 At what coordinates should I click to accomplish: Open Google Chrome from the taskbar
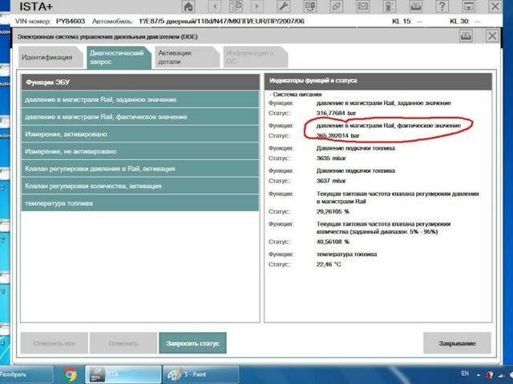coord(70,374)
